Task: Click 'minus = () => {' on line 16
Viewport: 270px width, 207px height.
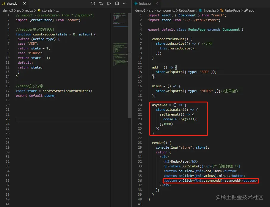Action: 166,86
